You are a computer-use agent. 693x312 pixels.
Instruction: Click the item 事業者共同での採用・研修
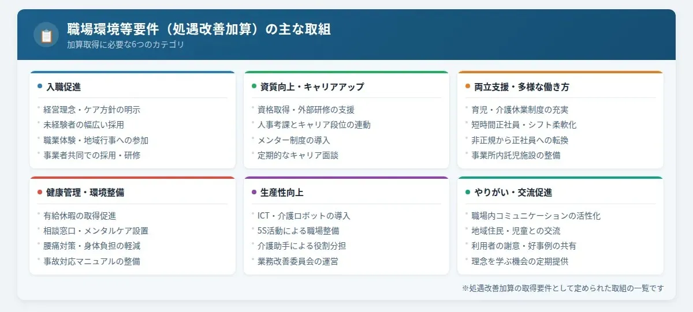[x=92, y=155]
